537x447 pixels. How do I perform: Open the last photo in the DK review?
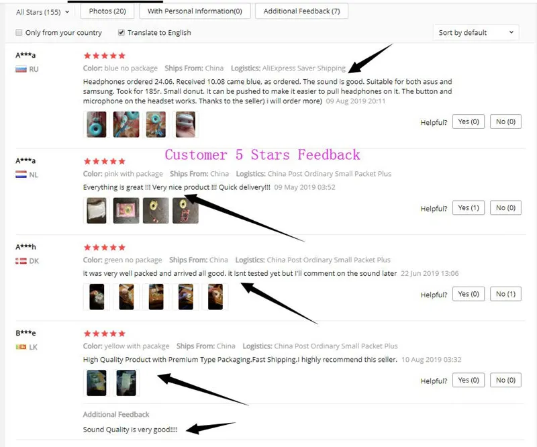215,297
